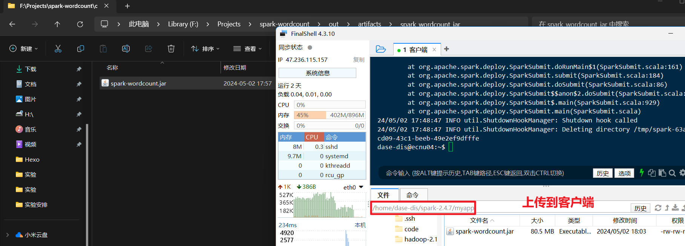Click the paste icon in terminal command bar
This screenshot has height=246, width=685.
[x=662, y=173]
